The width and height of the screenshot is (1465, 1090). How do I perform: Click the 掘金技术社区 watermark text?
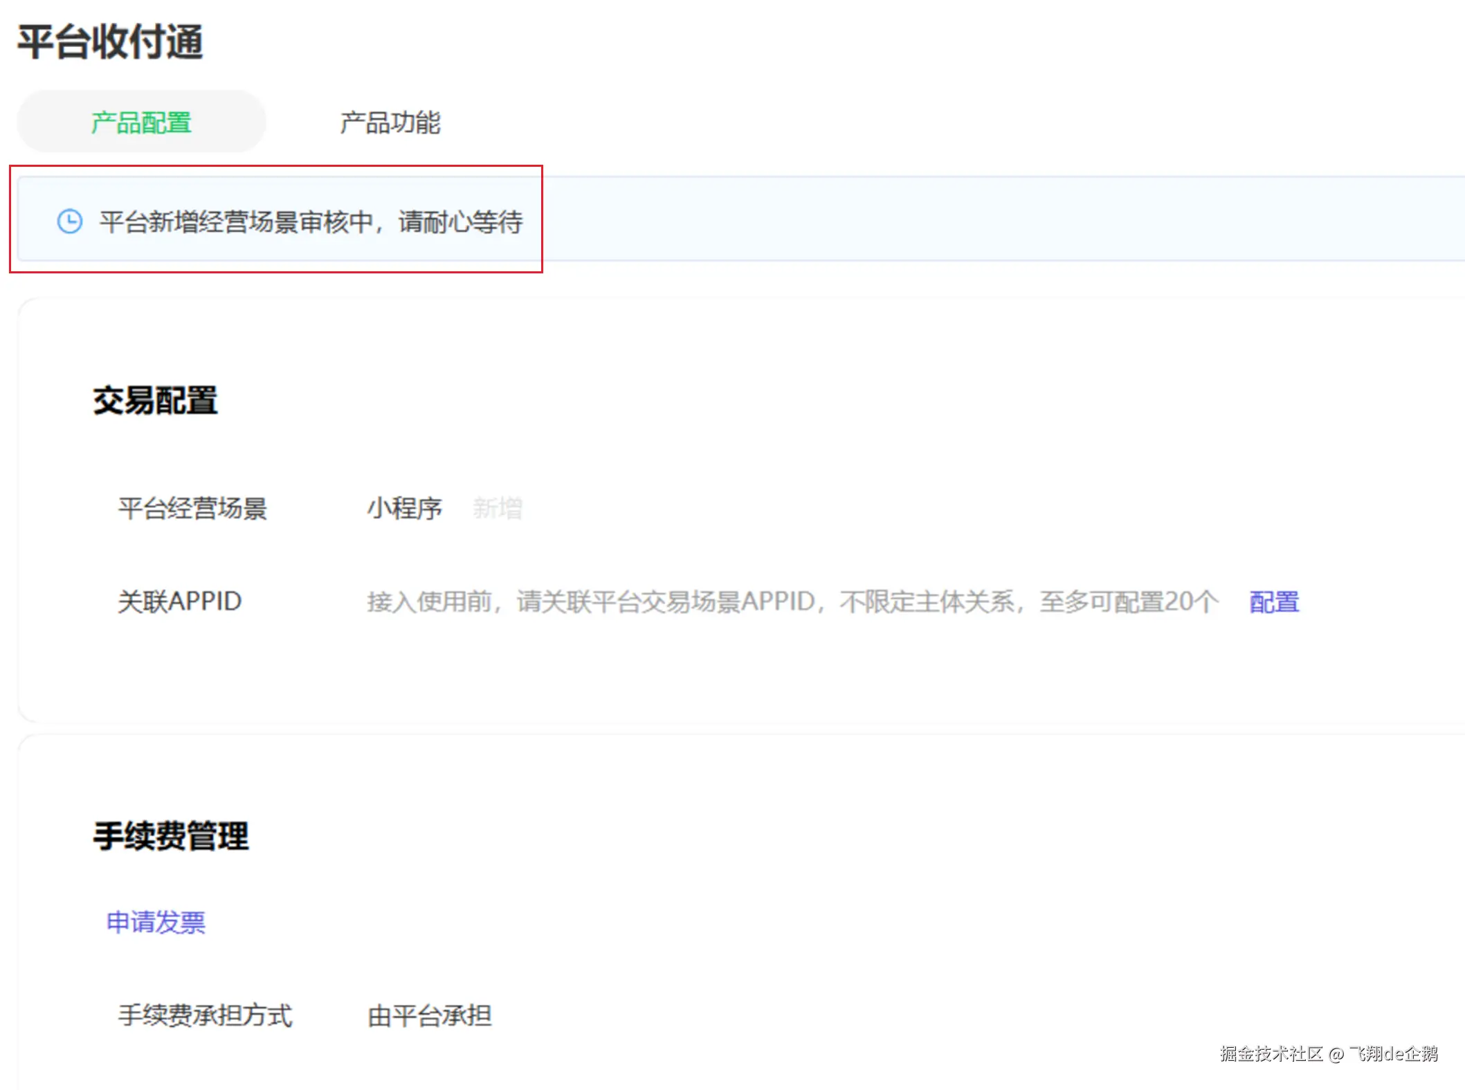pos(1329,1053)
